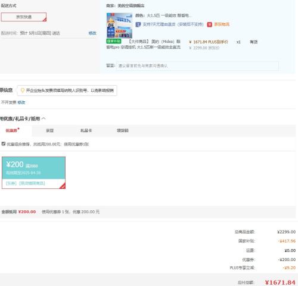The height and width of the screenshot is (286, 298).
Task: Switch to the 京豆 tab
Action: pyautogui.click(x=49, y=130)
